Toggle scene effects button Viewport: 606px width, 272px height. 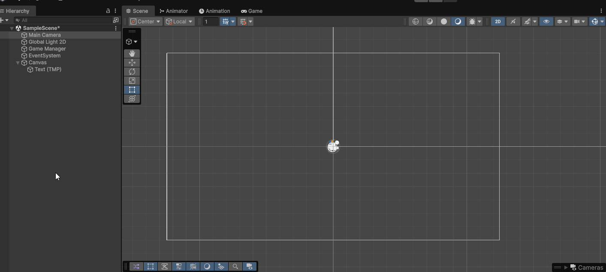tap(527, 21)
